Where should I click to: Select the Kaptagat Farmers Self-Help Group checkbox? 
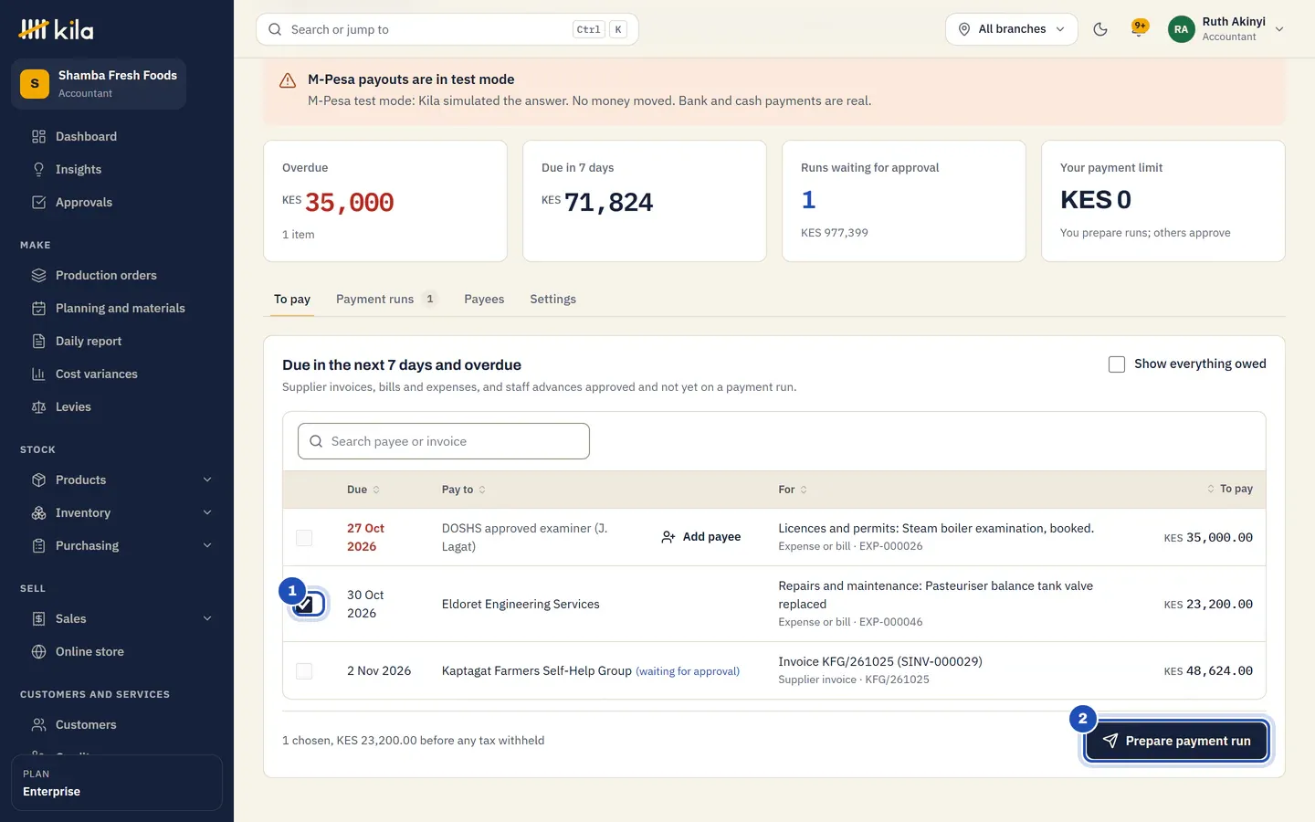pyautogui.click(x=304, y=671)
